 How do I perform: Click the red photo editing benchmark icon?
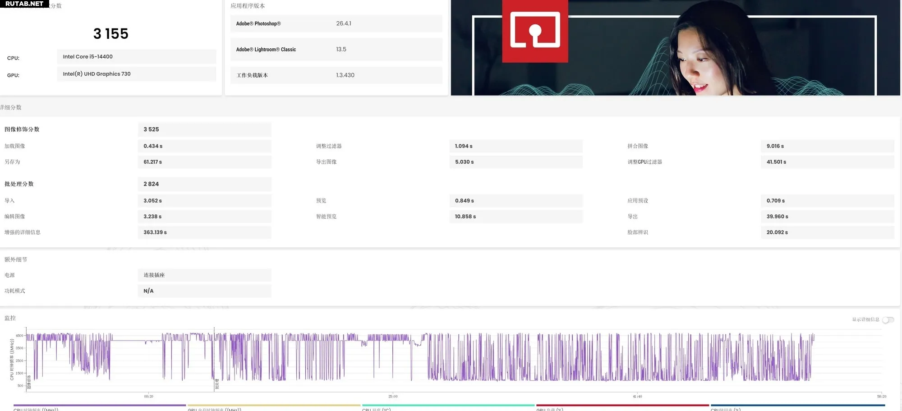535,30
